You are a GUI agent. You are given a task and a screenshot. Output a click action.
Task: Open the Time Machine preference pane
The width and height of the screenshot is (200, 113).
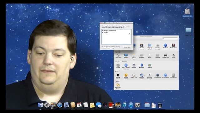pos(157,76)
